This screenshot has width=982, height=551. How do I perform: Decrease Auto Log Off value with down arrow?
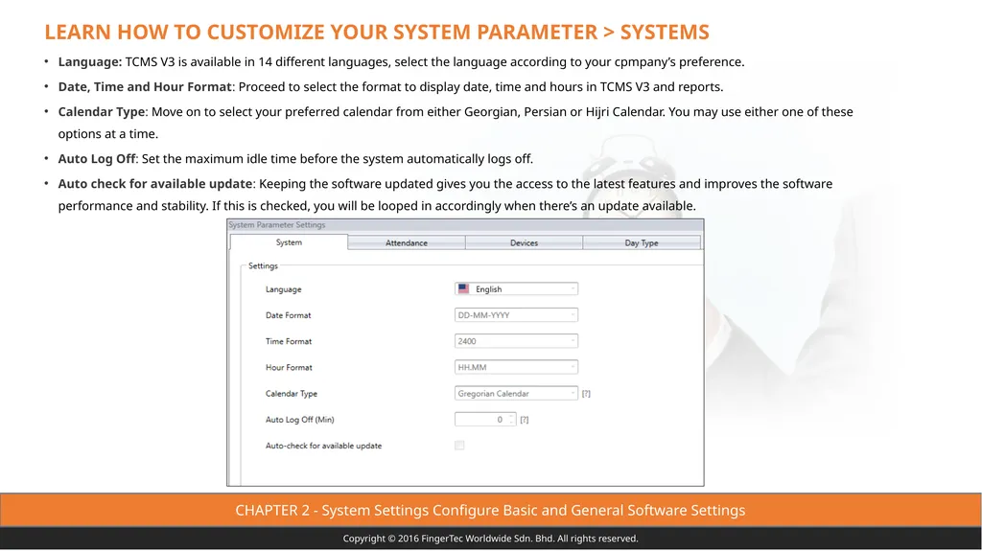(511, 423)
